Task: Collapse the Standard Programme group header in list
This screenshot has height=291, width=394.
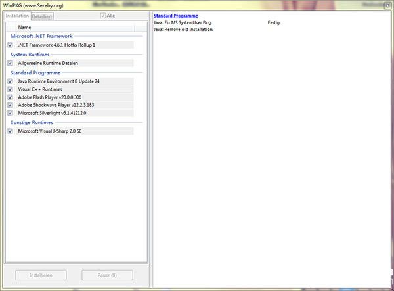Action: [x=35, y=73]
